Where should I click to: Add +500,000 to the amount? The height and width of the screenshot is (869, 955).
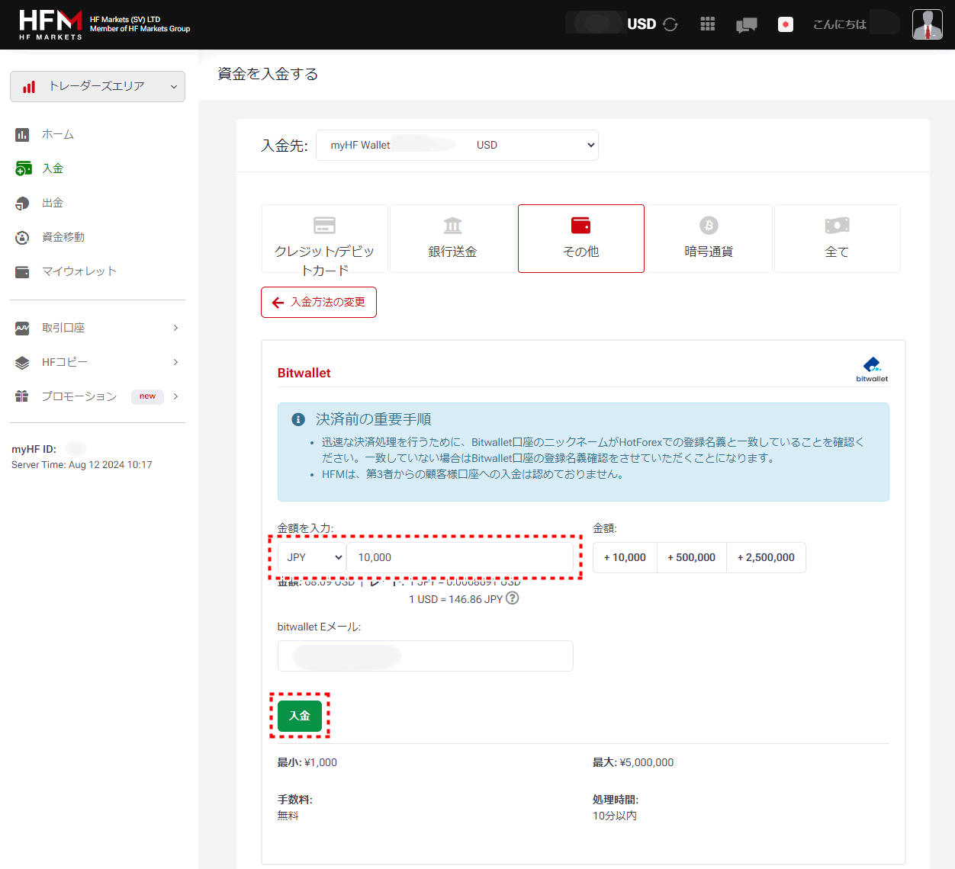[692, 557]
